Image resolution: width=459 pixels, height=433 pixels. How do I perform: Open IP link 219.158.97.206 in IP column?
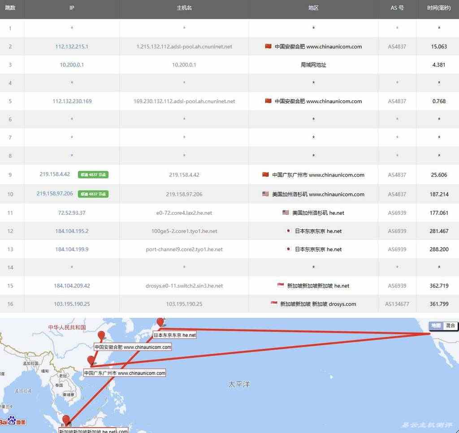click(x=55, y=194)
